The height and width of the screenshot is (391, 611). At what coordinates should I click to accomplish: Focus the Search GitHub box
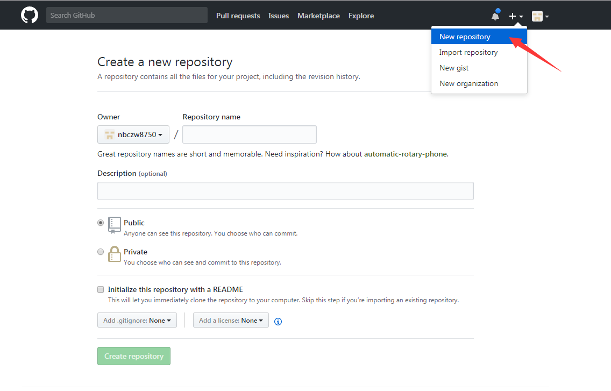point(126,15)
